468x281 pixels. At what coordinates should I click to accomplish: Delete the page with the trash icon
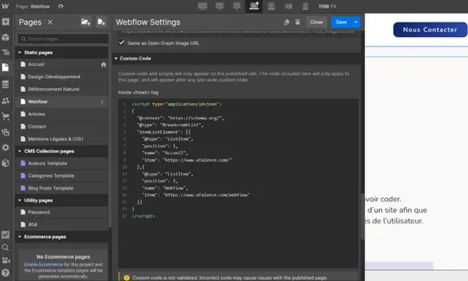(298, 22)
